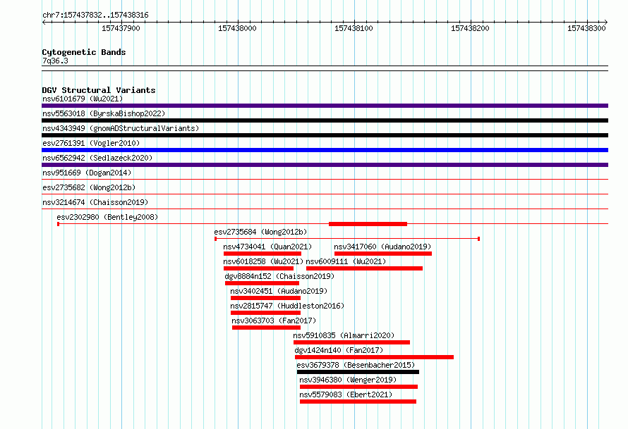628x429 pixels.
Task: Select red bar under nsv6018258
Action: pos(258,268)
